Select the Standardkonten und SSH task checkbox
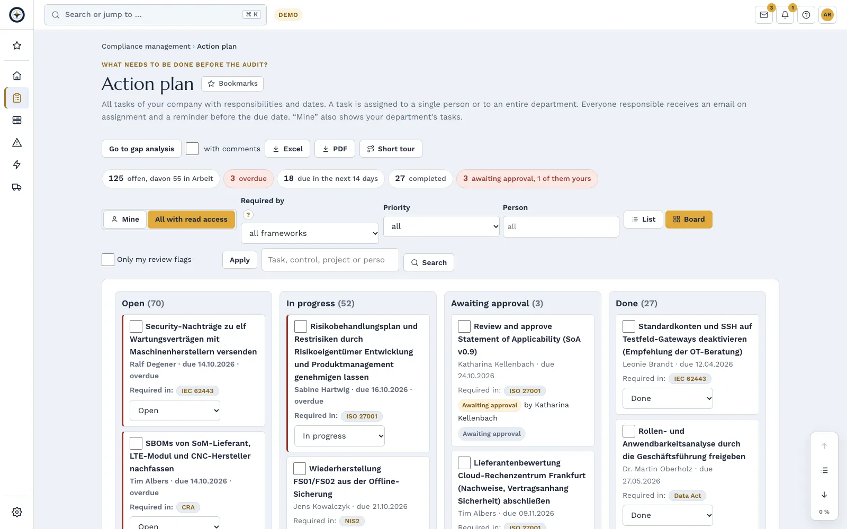Screen dimensions: 847x529 (629, 326)
